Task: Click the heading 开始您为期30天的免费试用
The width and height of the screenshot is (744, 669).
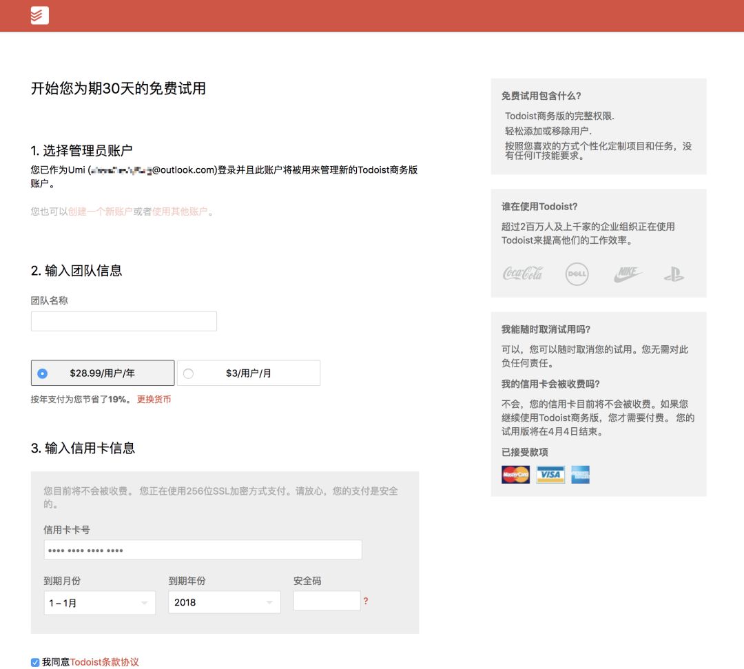Action: (118, 88)
